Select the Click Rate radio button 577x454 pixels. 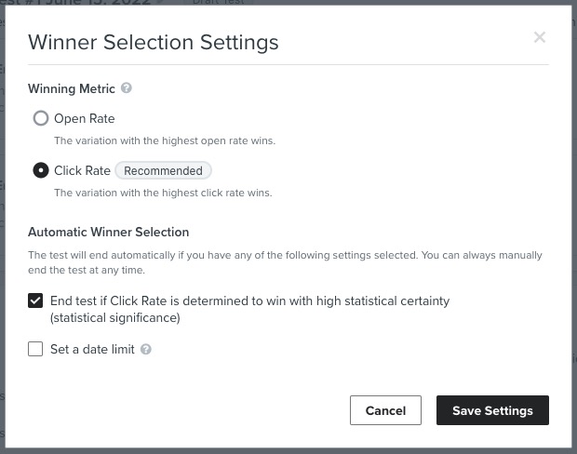click(41, 170)
